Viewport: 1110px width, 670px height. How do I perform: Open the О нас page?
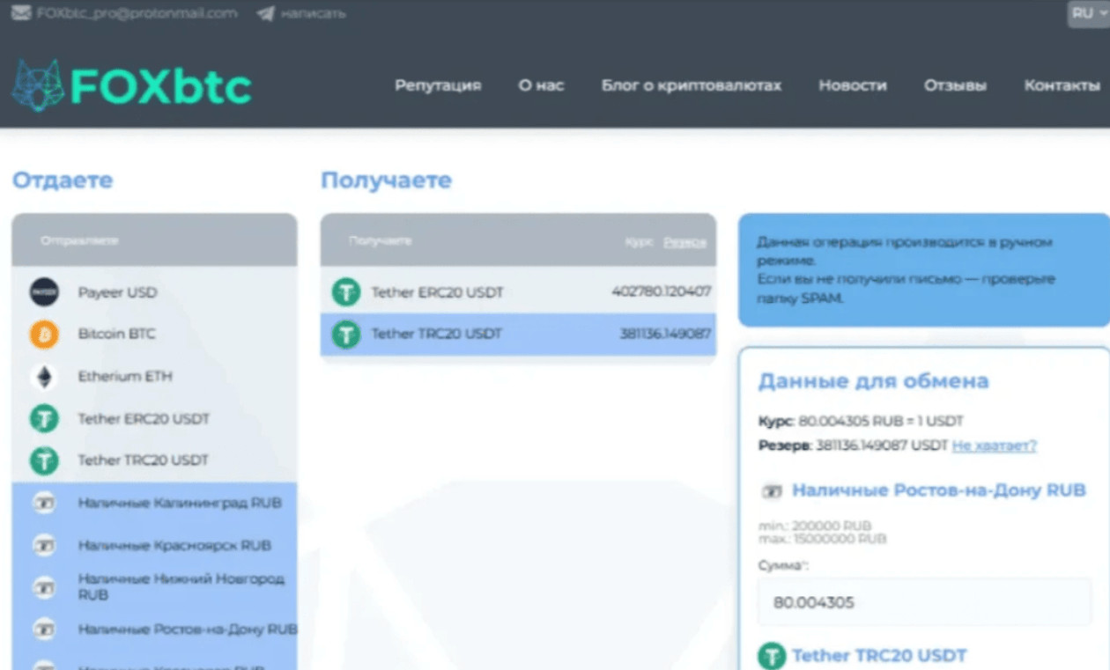[541, 85]
